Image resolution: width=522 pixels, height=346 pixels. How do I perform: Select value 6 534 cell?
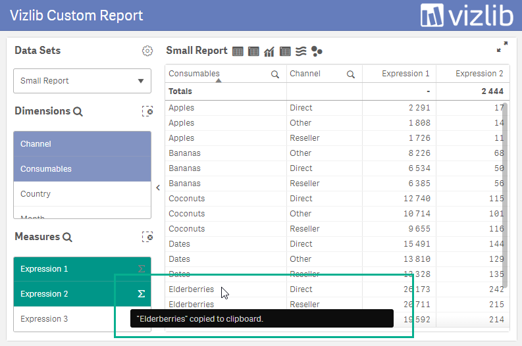pyautogui.click(x=399, y=168)
